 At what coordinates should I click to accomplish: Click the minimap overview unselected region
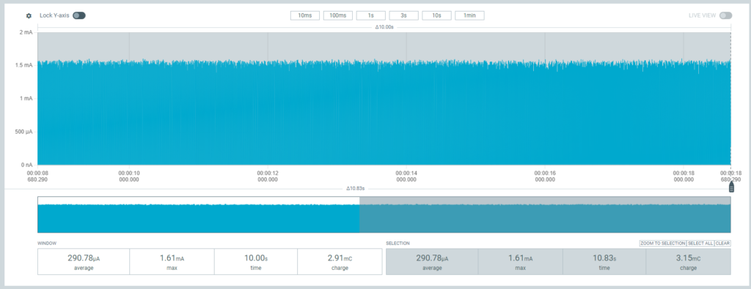pyautogui.click(x=198, y=214)
